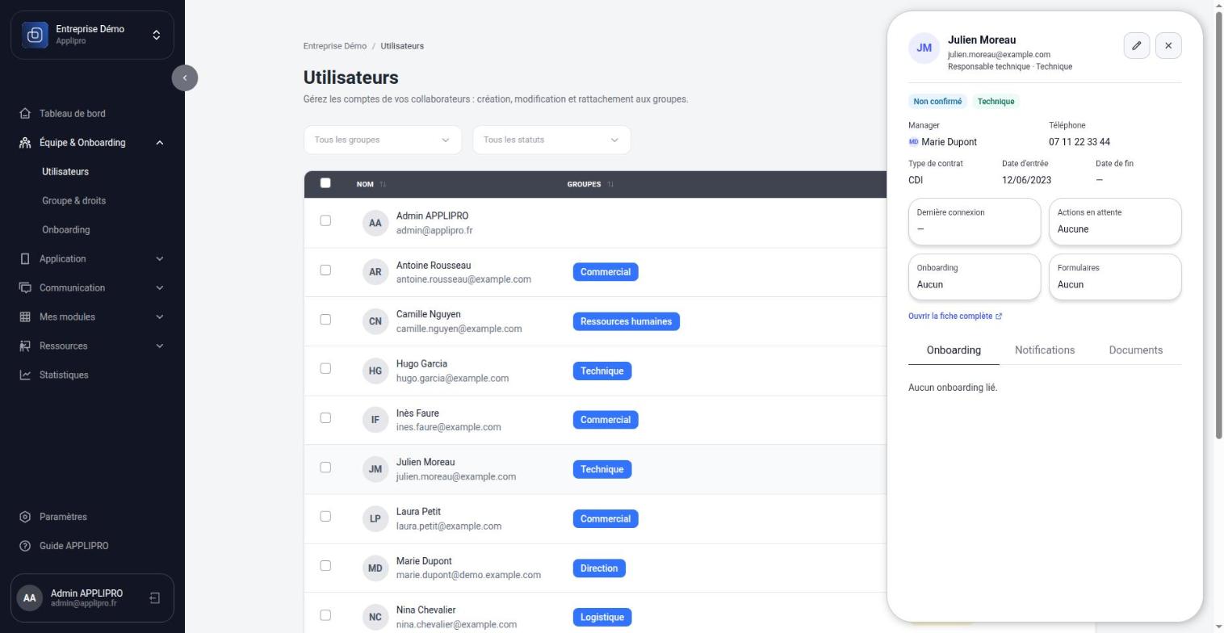Click the Entreprise Démo breadcrumb link

click(335, 46)
